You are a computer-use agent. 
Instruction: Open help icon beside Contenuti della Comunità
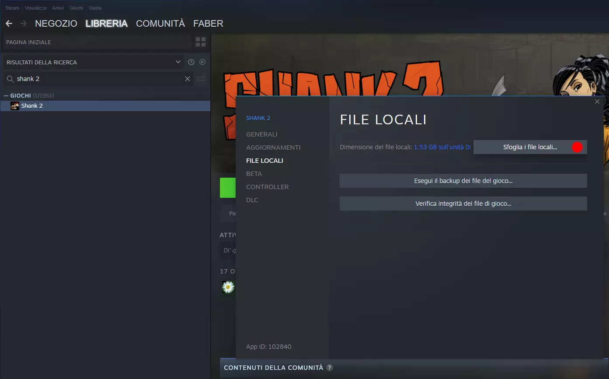(330, 368)
